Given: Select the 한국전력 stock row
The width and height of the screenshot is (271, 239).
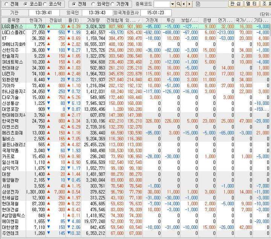Looking at the screenshot, I should click(135, 121).
